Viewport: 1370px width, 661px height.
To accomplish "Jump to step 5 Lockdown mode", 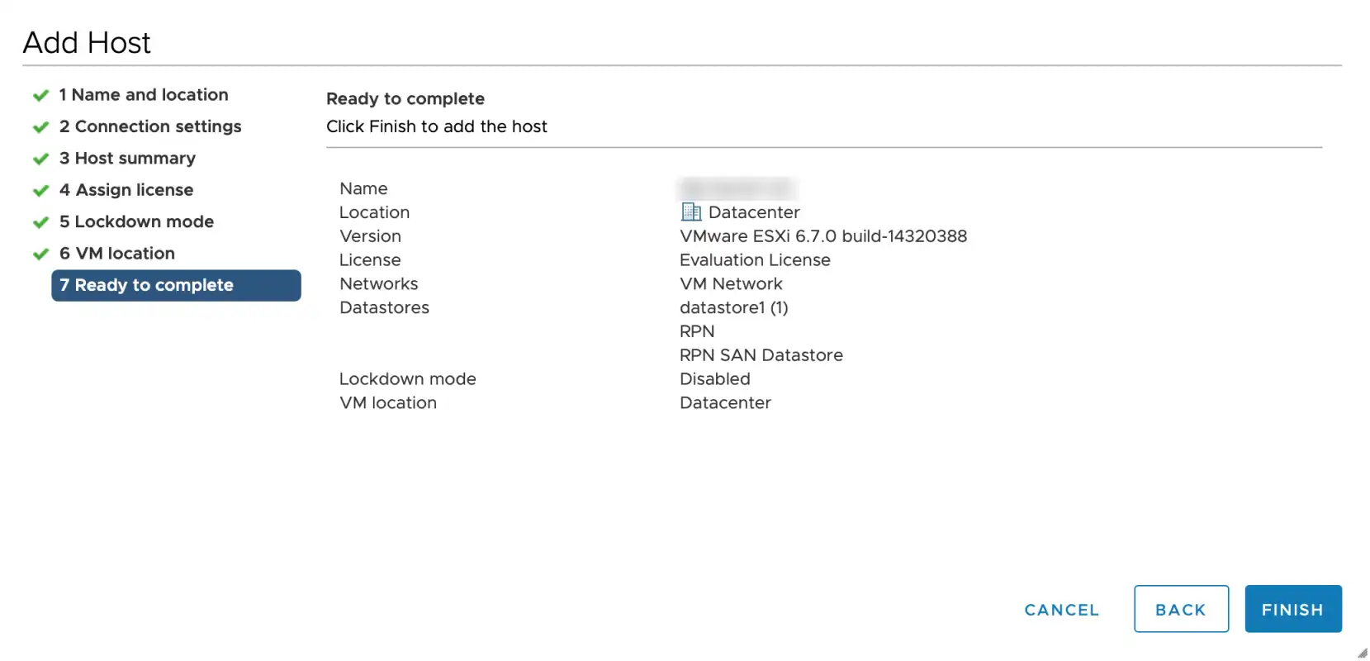I will point(136,221).
